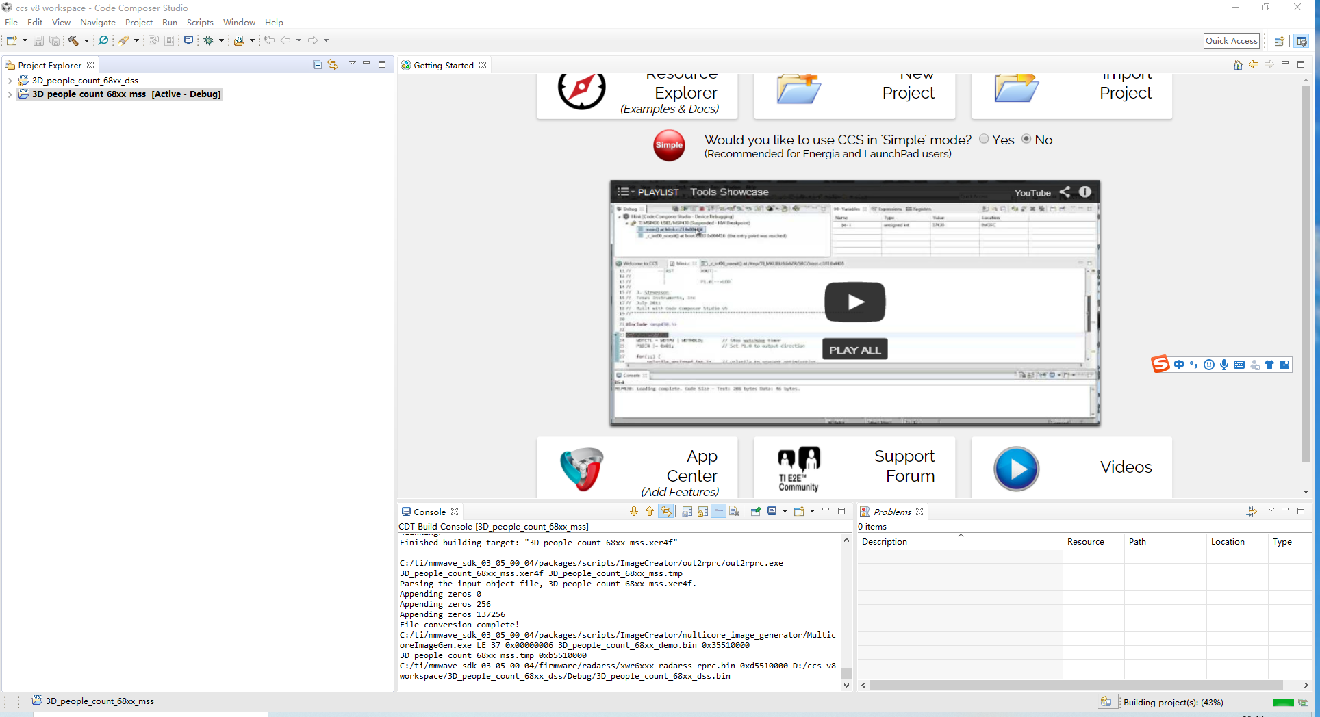Click the Open Type folder icon
Image resolution: width=1320 pixels, height=717 pixels.
tap(239, 41)
